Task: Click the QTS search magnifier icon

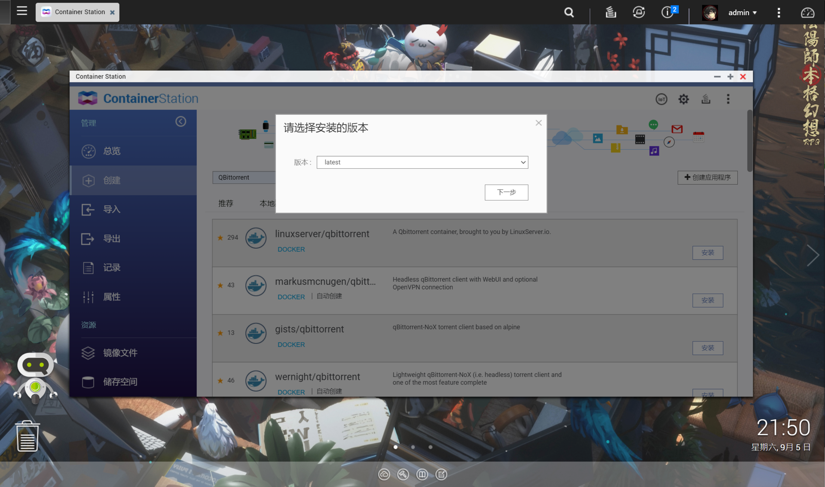Action: 569,12
